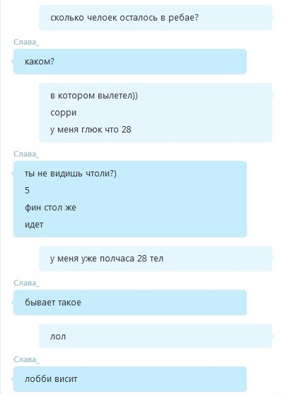Select the '5' reply line
Viewport: 285px width, 394px height.
[x=27, y=191]
